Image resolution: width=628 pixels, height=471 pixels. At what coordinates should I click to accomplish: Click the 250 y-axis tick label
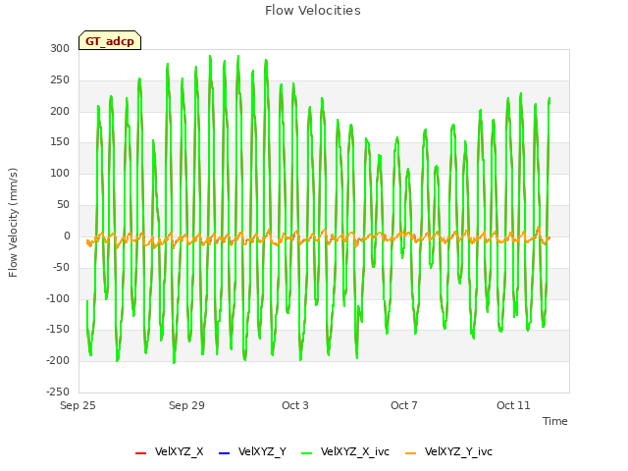[60, 79]
